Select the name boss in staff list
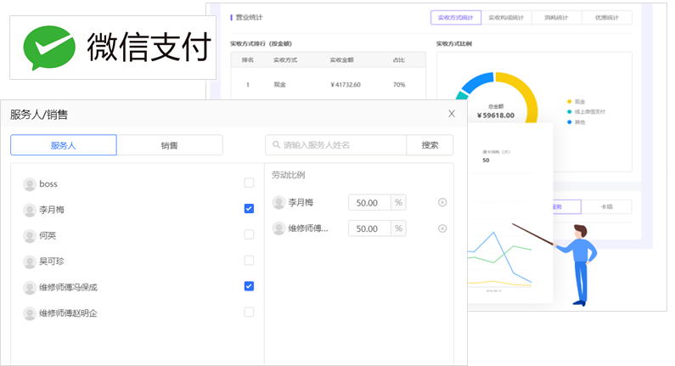675x366 pixels. click(x=48, y=184)
